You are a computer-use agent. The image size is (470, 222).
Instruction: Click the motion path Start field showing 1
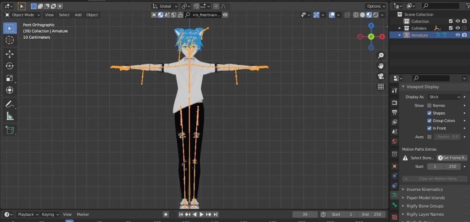tap(435, 166)
